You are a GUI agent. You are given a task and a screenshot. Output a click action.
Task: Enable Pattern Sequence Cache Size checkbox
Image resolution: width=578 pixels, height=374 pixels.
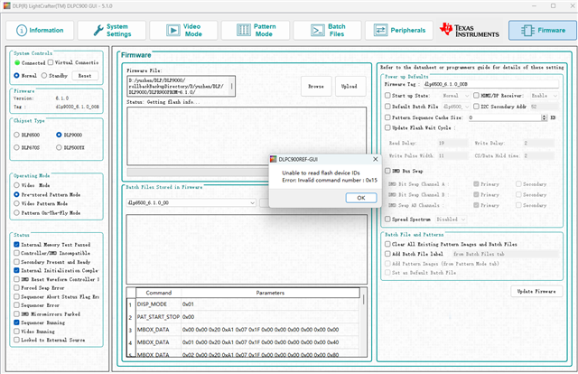(x=387, y=117)
